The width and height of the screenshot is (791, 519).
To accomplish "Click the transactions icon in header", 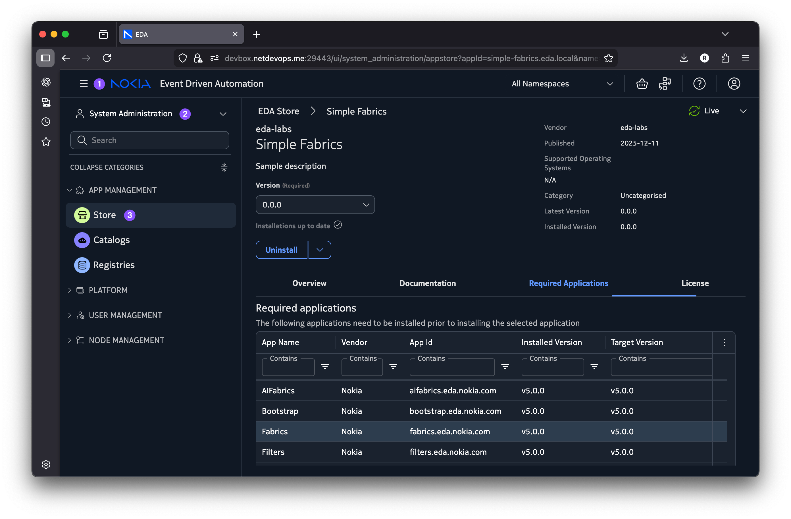I will [x=664, y=84].
